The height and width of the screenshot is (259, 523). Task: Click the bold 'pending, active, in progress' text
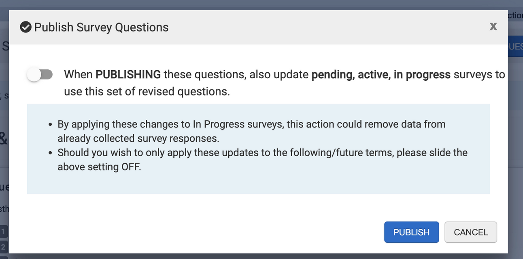click(x=381, y=75)
